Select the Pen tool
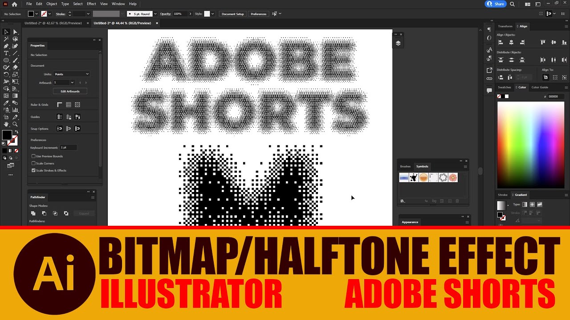Screen dimensions: 570x320 tap(6, 46)
